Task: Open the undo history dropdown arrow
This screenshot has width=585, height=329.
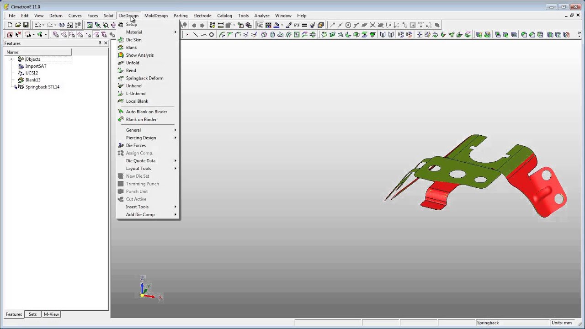Action: (x=43, y=25)
